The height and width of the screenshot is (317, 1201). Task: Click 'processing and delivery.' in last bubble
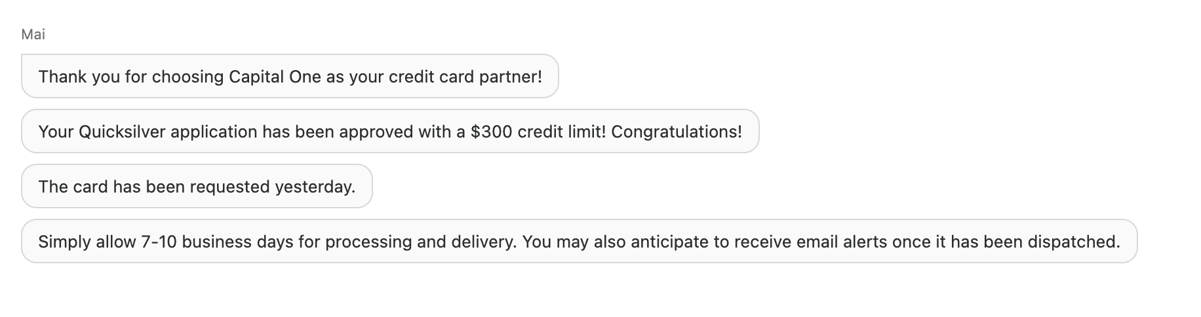tap(421, 242)
